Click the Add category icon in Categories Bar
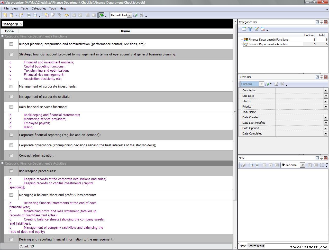This screenshot has height=250, width=329. [244, 29]
